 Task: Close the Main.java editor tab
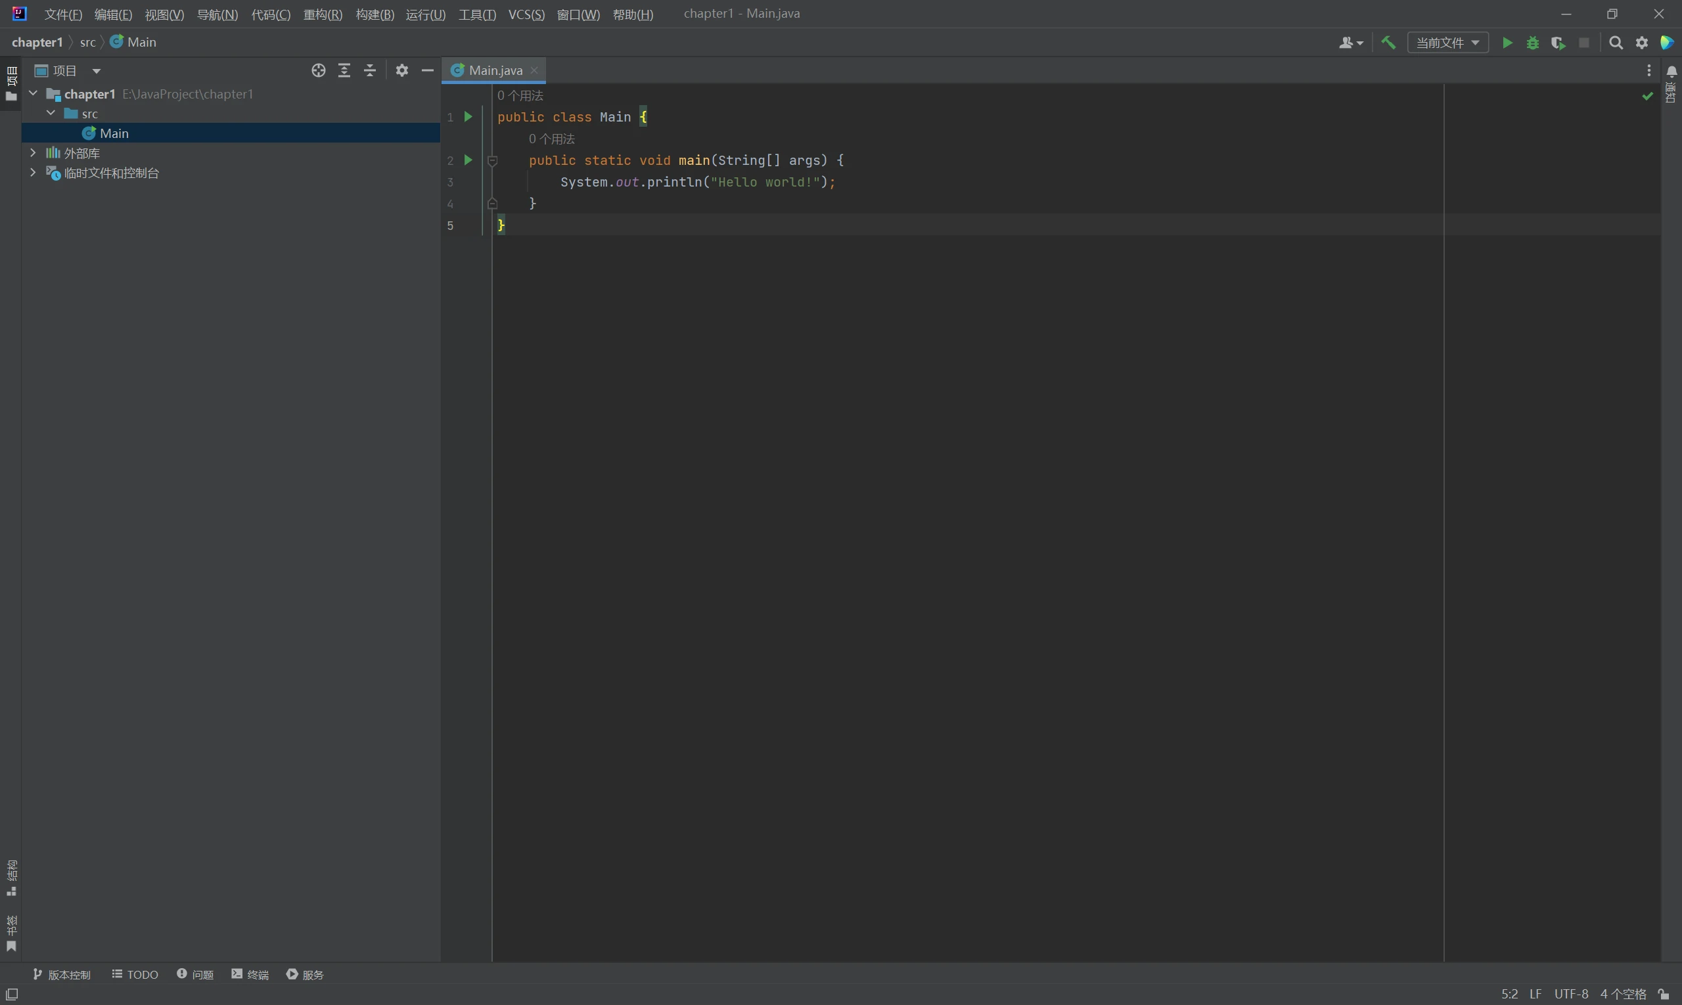click(534, 70)
